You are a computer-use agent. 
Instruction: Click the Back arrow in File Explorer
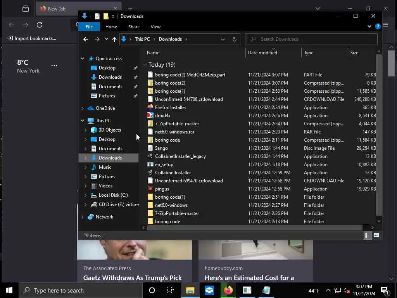pos(86,39)
